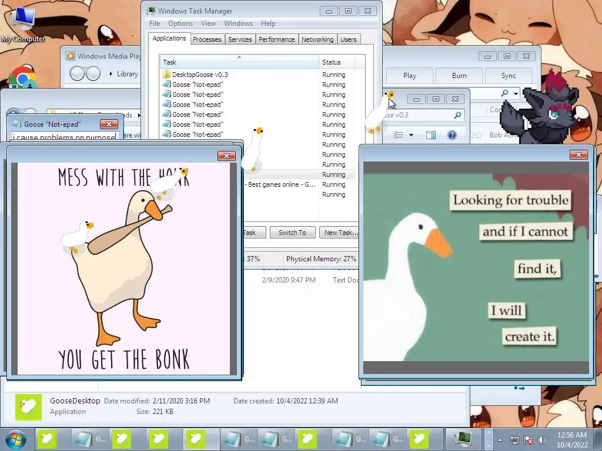Open the Google Chrome desktop shortcut

pyautogui.click(x=22, y=77)
